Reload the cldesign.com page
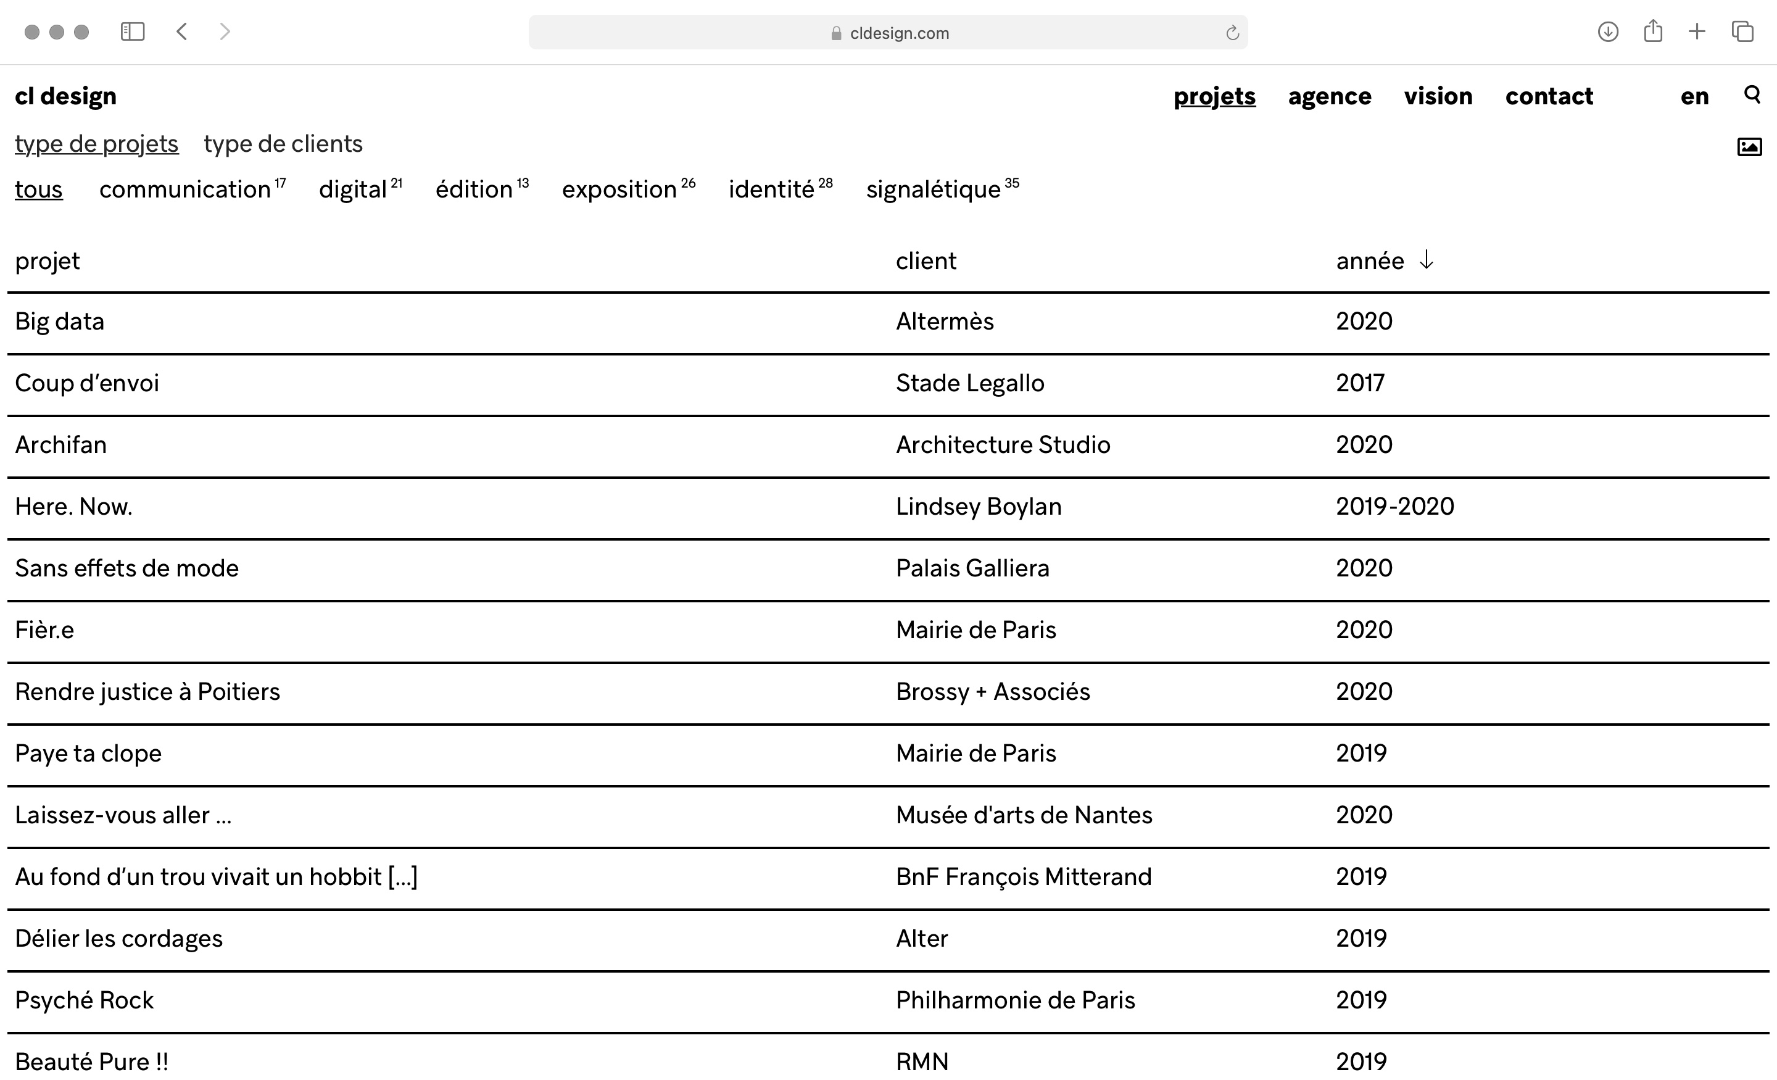This screenshot has width=1777, height=1080. point(1232,33)
